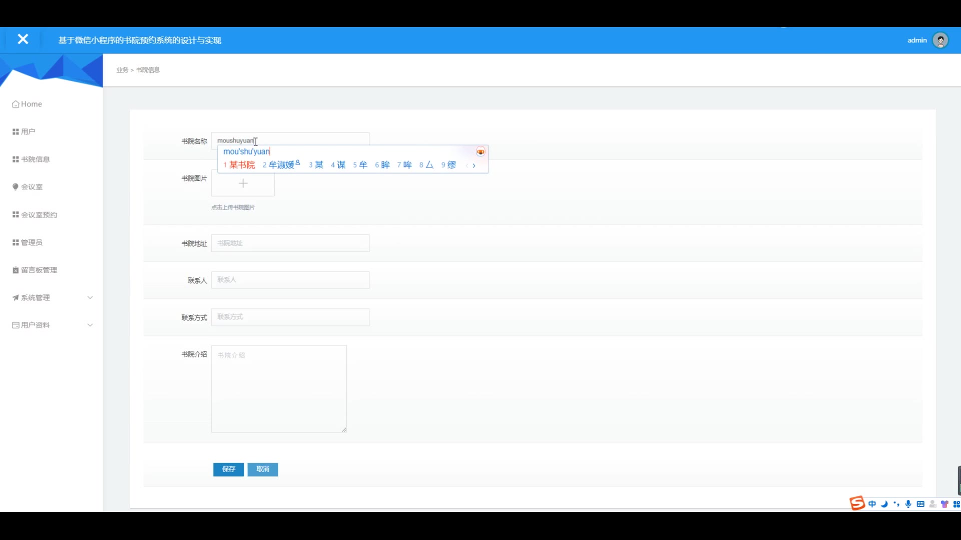Toggle the moon half-width/full-width mode

tap(884, 504)
